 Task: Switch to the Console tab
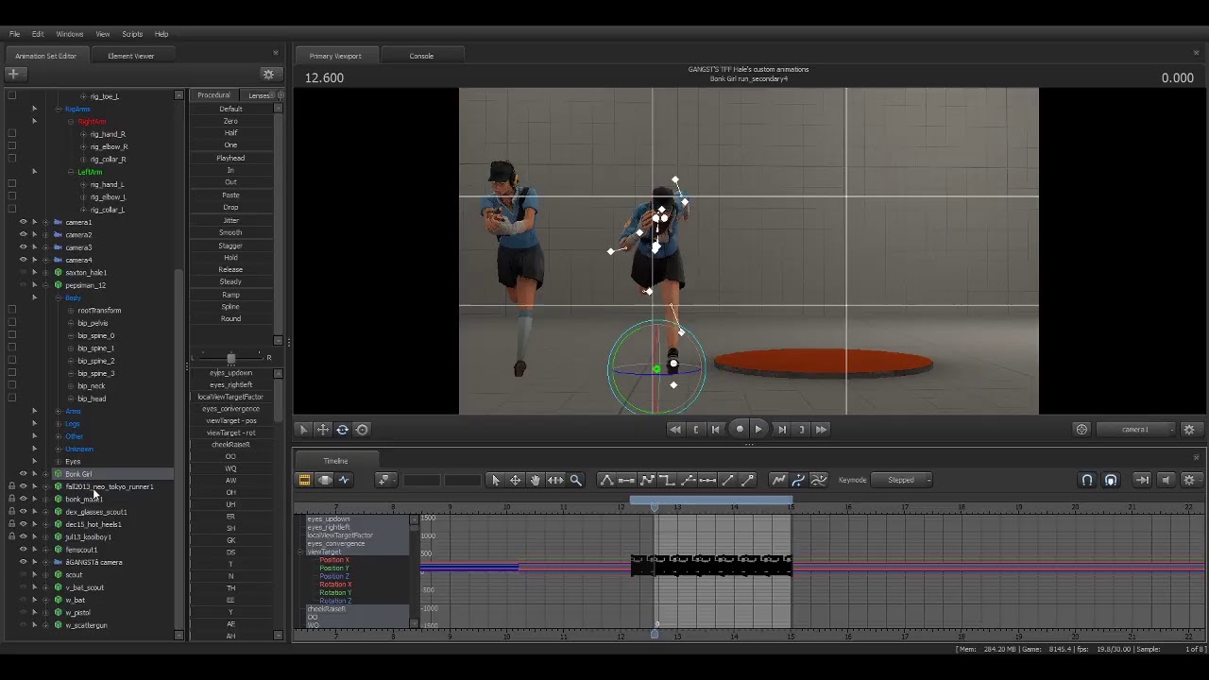click(x=421, y=56)
